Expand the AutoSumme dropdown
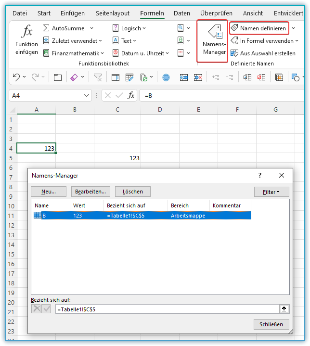This screenshot has width=310, height=346. 91,28
